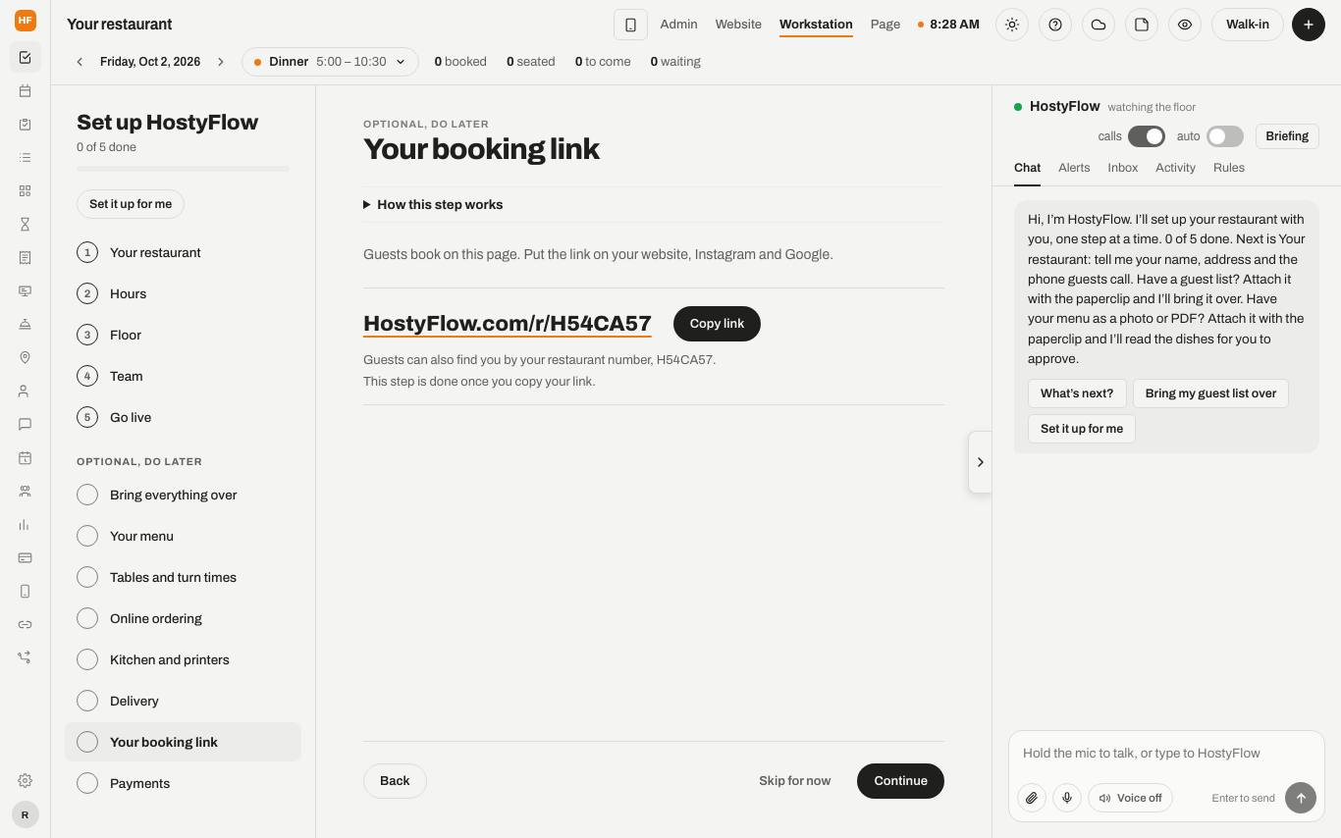Image resolution: width=1341 pixels, height=838 pixels.
Task: Click the cloud sync icon in header
Action: [x=1099, y=25]
